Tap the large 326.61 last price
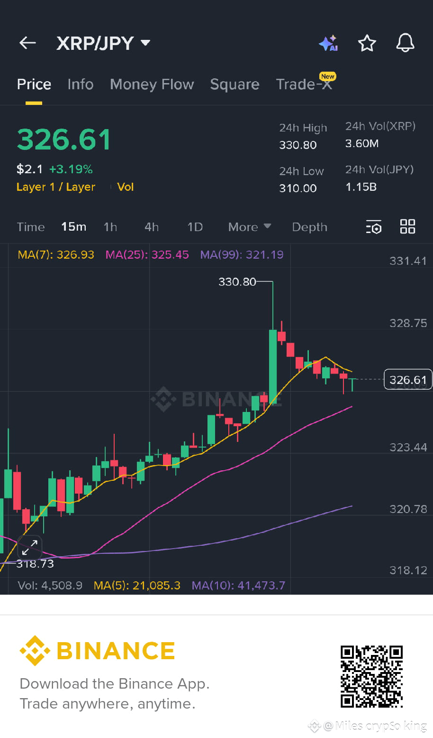This screenshot has height=738, width=433. click(x=64, y=140)
